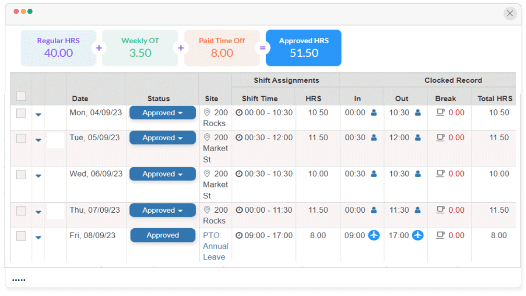Close the timesheet dialog with the X button
Screen dimensions: 526x296
coord(510,14)
